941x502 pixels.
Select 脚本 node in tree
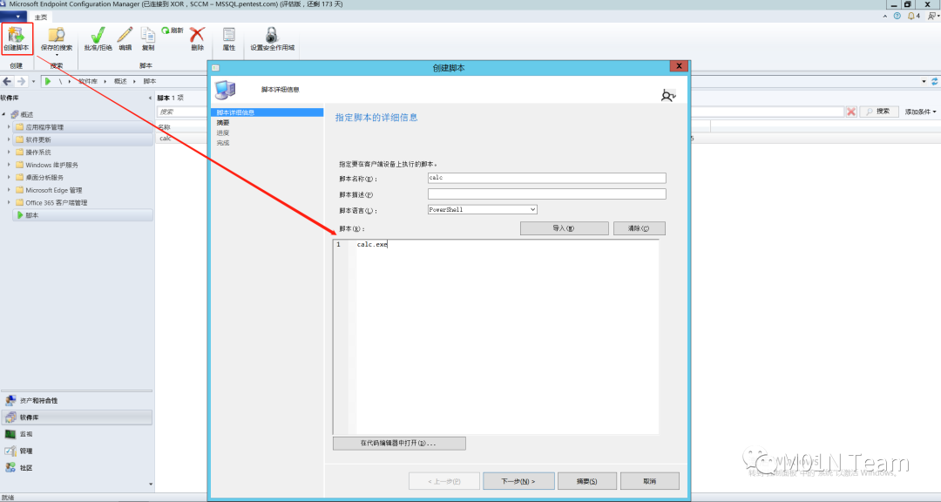[82, 215]
